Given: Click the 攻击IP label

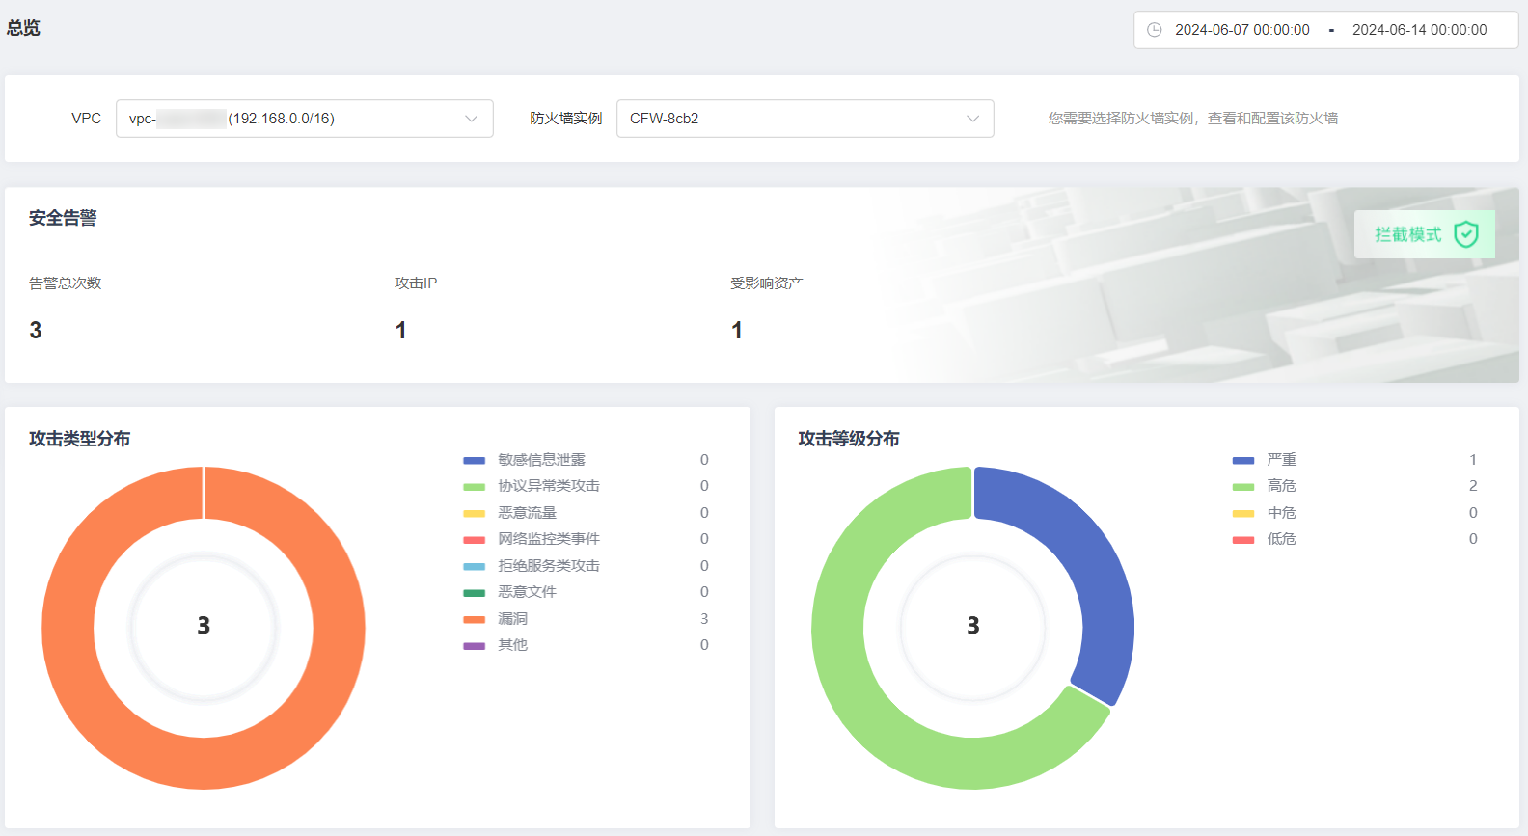Looking at the screenshot, I should click(x=416, y=283).
